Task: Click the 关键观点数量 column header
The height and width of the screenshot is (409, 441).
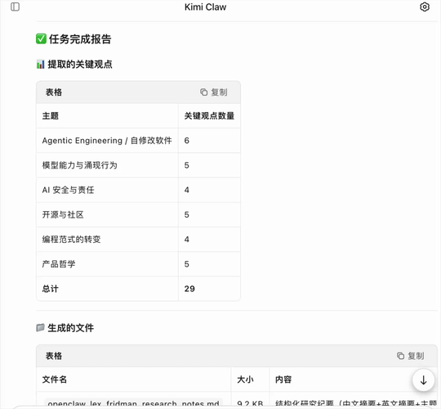Action: coord(209,116)
